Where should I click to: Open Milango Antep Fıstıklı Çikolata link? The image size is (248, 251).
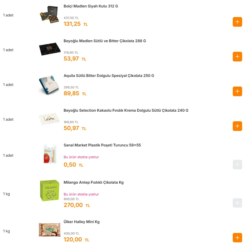pyautogui.click(x=94, y=182)
